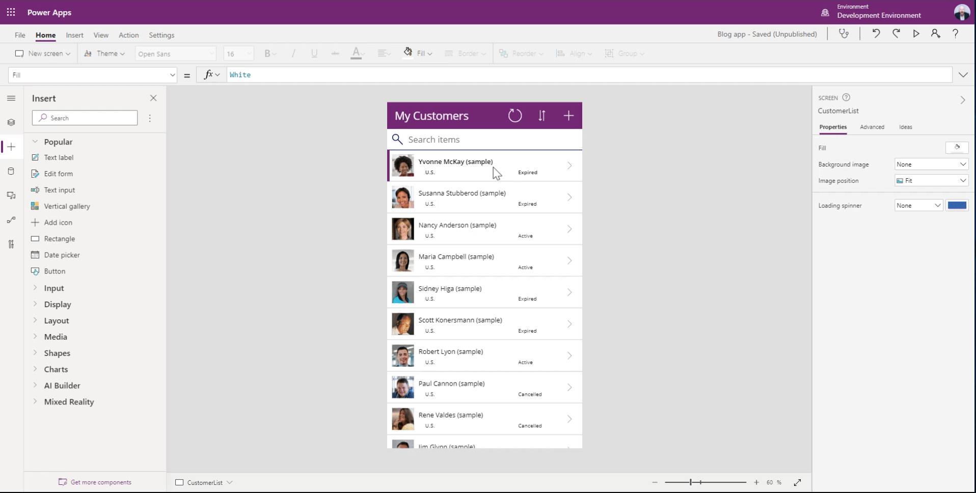Viewport: 976px width, 493px height.
Task: Toggle Italic text formatting
Action: tap(293, 53)
